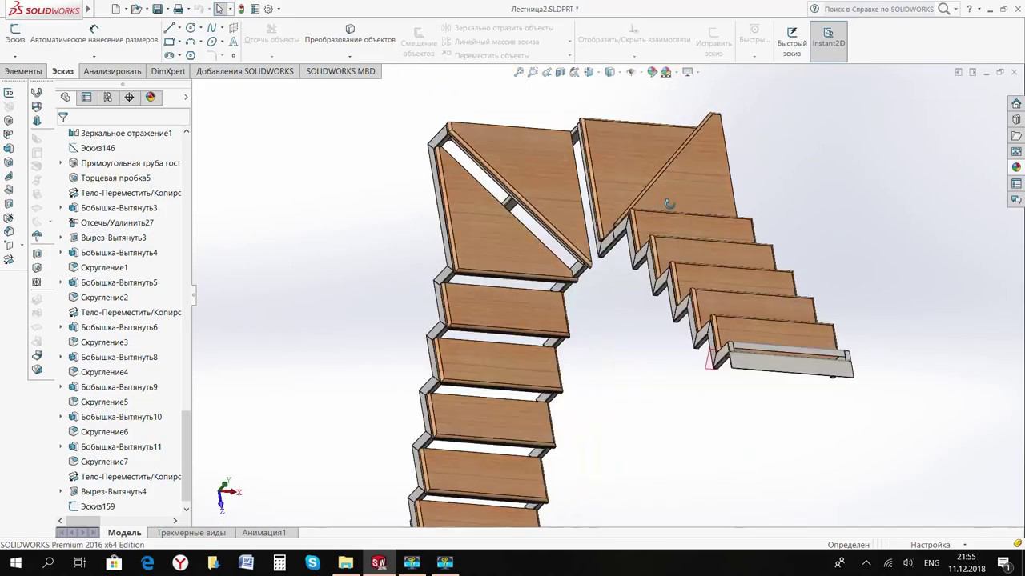This screenshot has height=576, width=1025.
Task: Click the 3D sketch icon in left toolbar
Action: pyautogui.click(x=9, y=93)
